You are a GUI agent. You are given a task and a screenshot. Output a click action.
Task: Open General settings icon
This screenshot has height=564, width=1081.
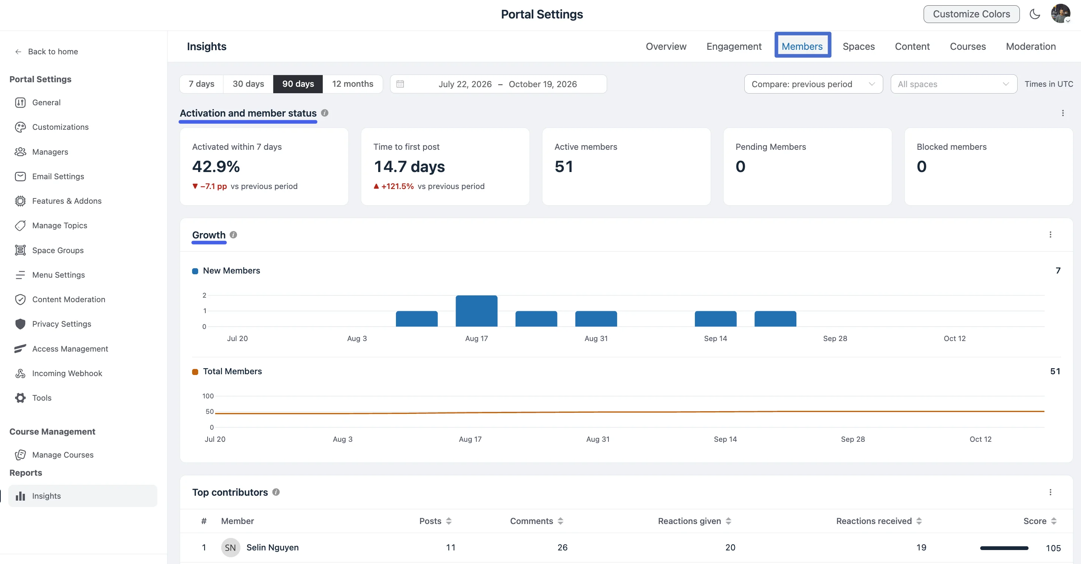(x=20, y=102)
